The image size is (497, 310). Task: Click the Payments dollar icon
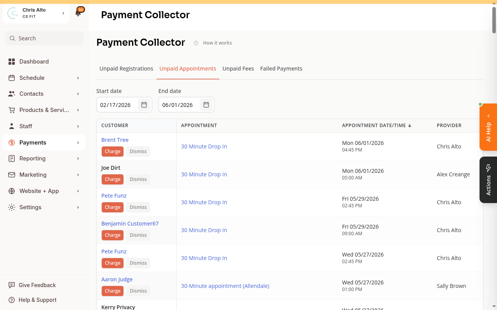12,143
